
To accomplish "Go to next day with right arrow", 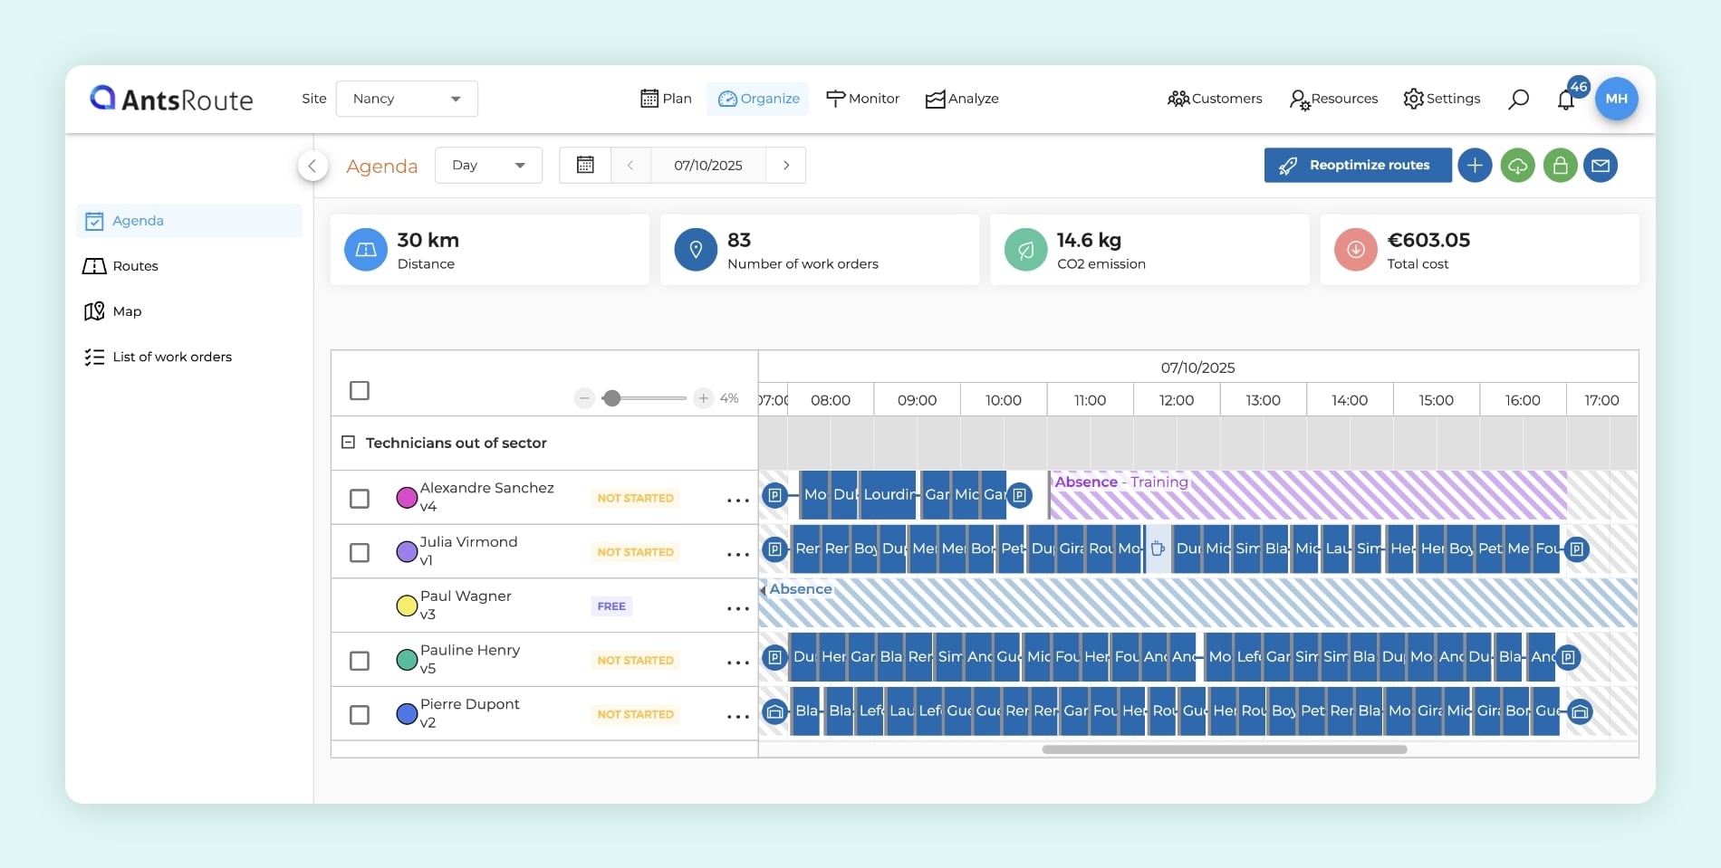I will (786, 166).
